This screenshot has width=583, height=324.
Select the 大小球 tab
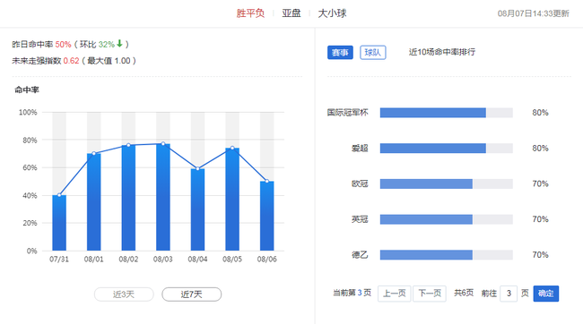pos(332,13)
